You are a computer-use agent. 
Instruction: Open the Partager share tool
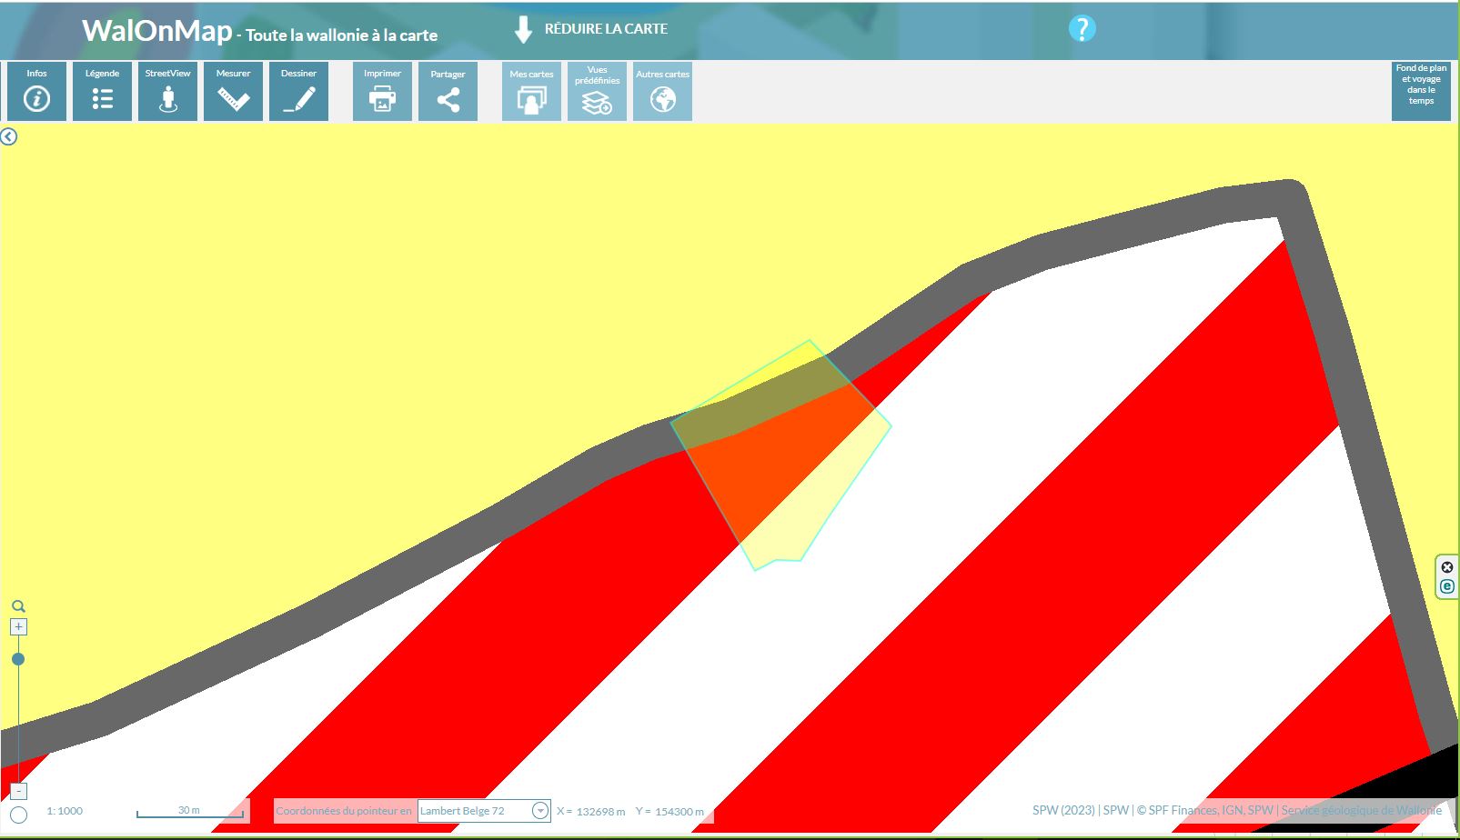[448, 91]
